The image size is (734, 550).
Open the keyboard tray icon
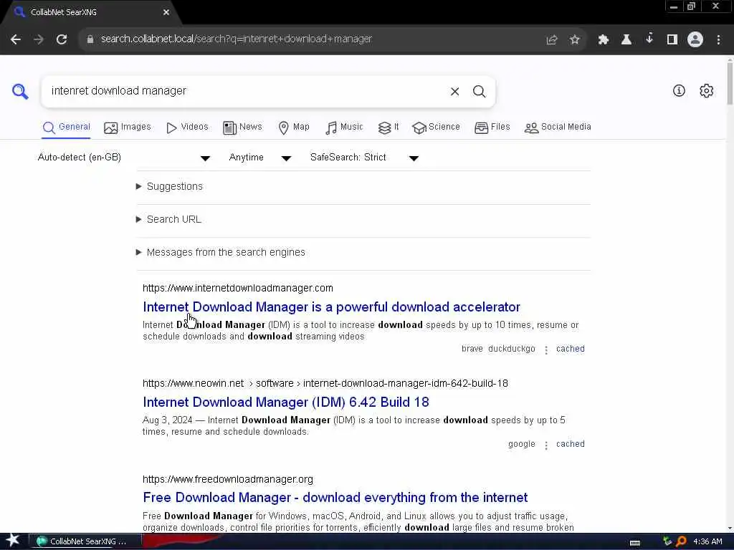[635, 543]
